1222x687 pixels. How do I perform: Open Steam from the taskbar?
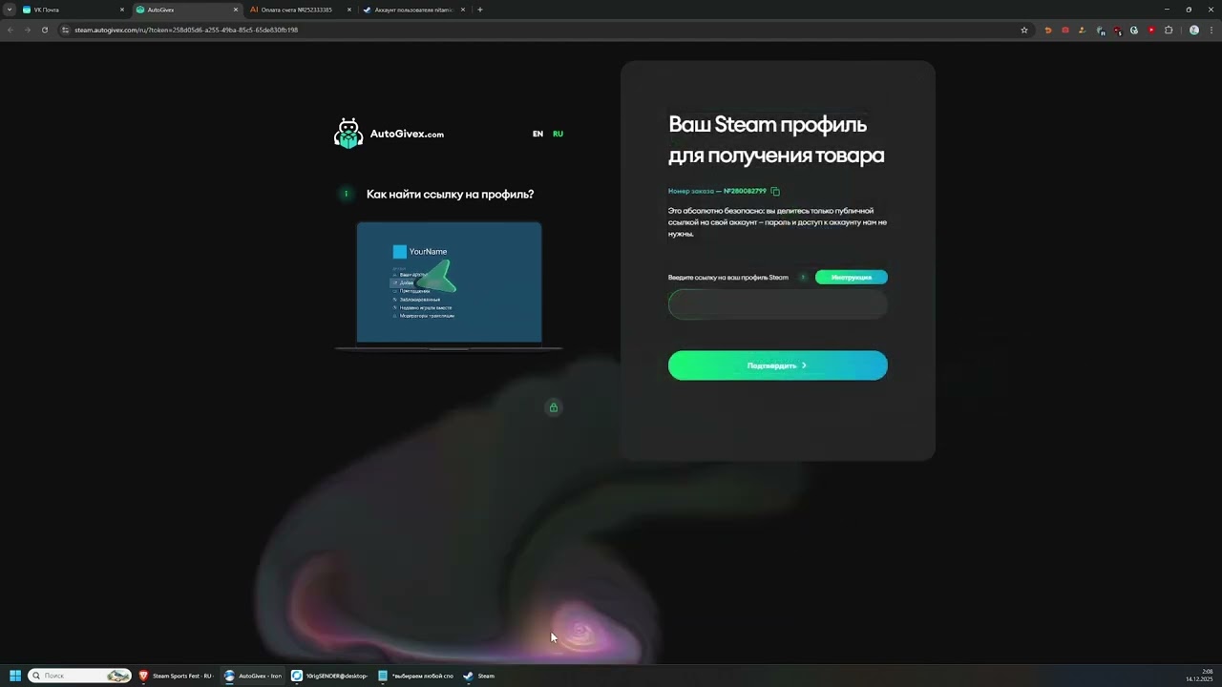479,676
